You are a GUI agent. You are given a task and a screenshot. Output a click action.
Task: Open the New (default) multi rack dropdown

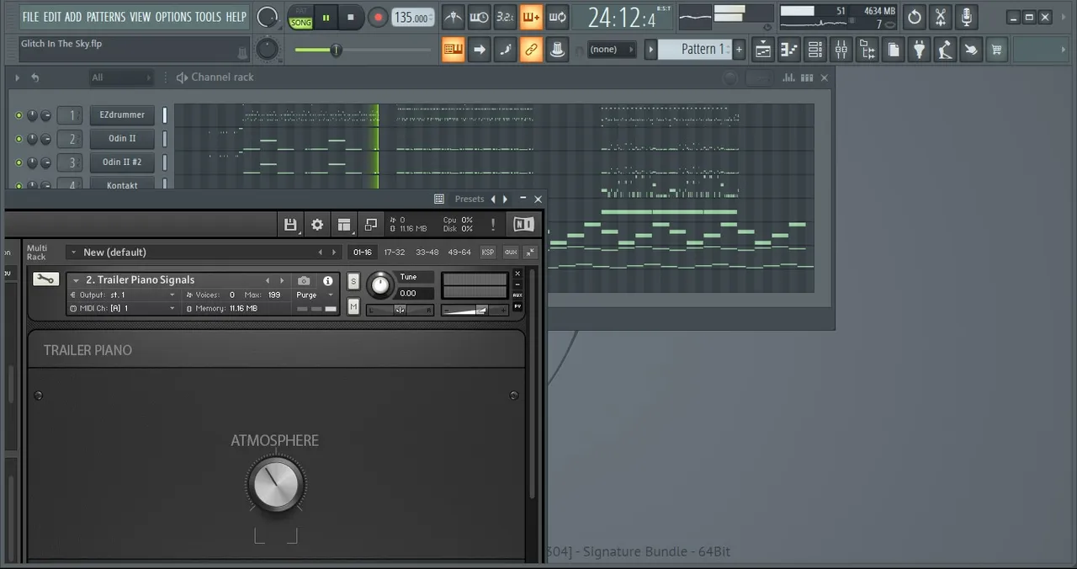[x=202, y=252]
